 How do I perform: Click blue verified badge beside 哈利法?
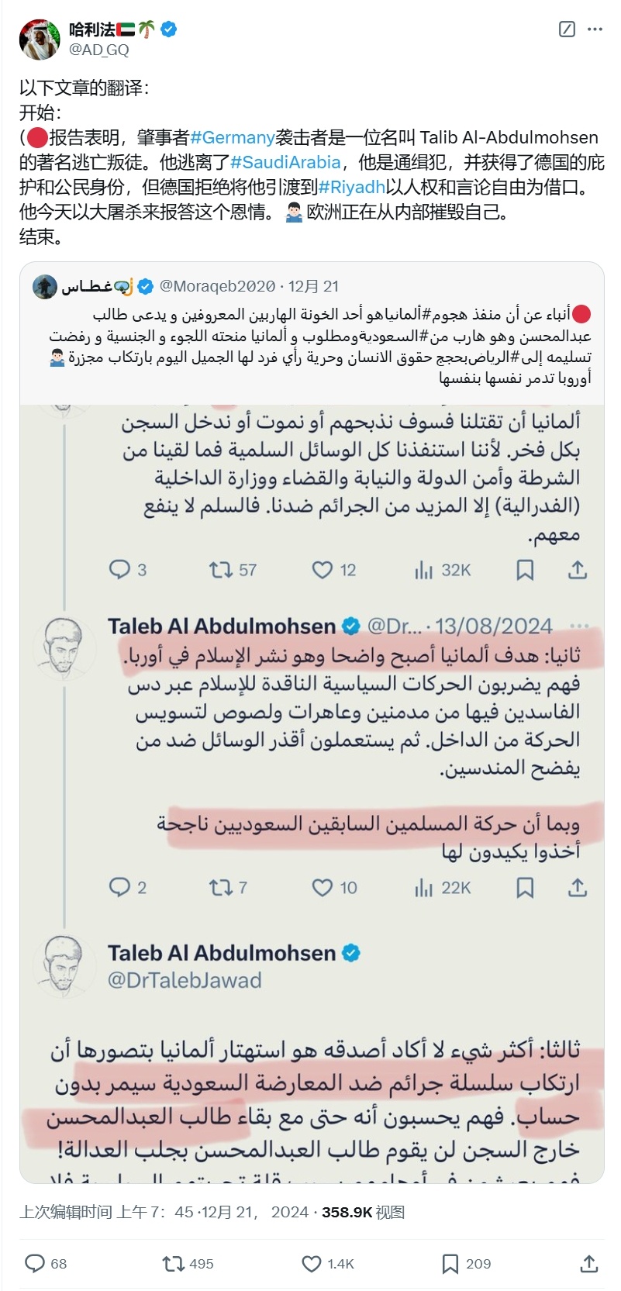[168, 30]
